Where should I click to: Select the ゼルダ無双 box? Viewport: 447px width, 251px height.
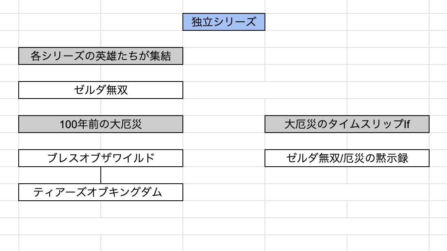[101, 90]
